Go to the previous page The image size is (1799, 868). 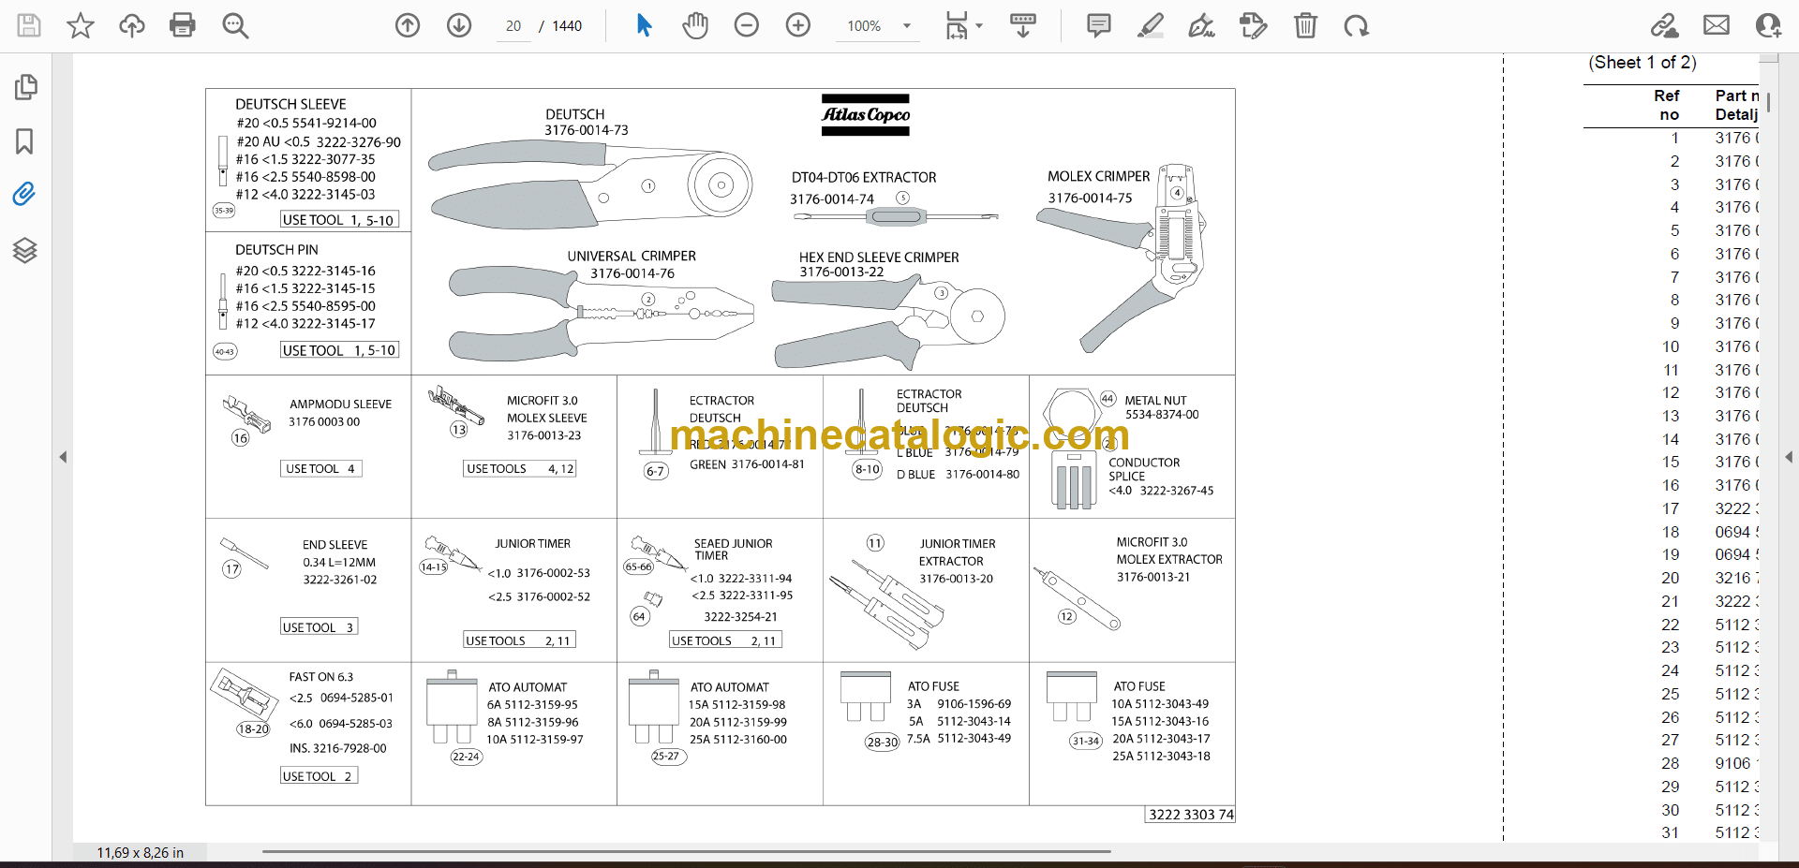[x=408, y=25]
